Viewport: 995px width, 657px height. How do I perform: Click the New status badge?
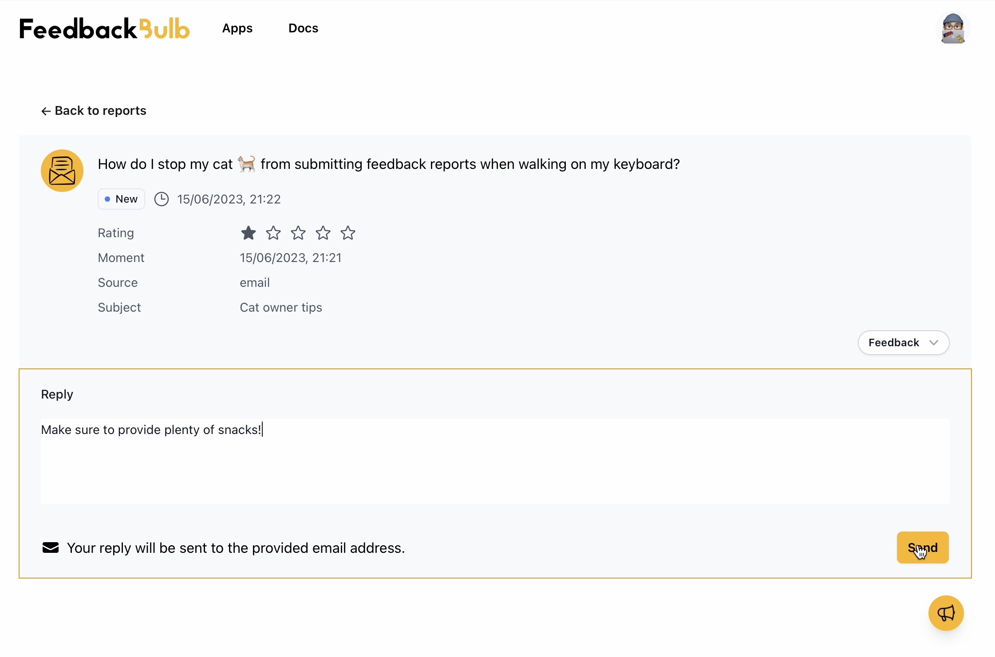click(x=121, y=199)
